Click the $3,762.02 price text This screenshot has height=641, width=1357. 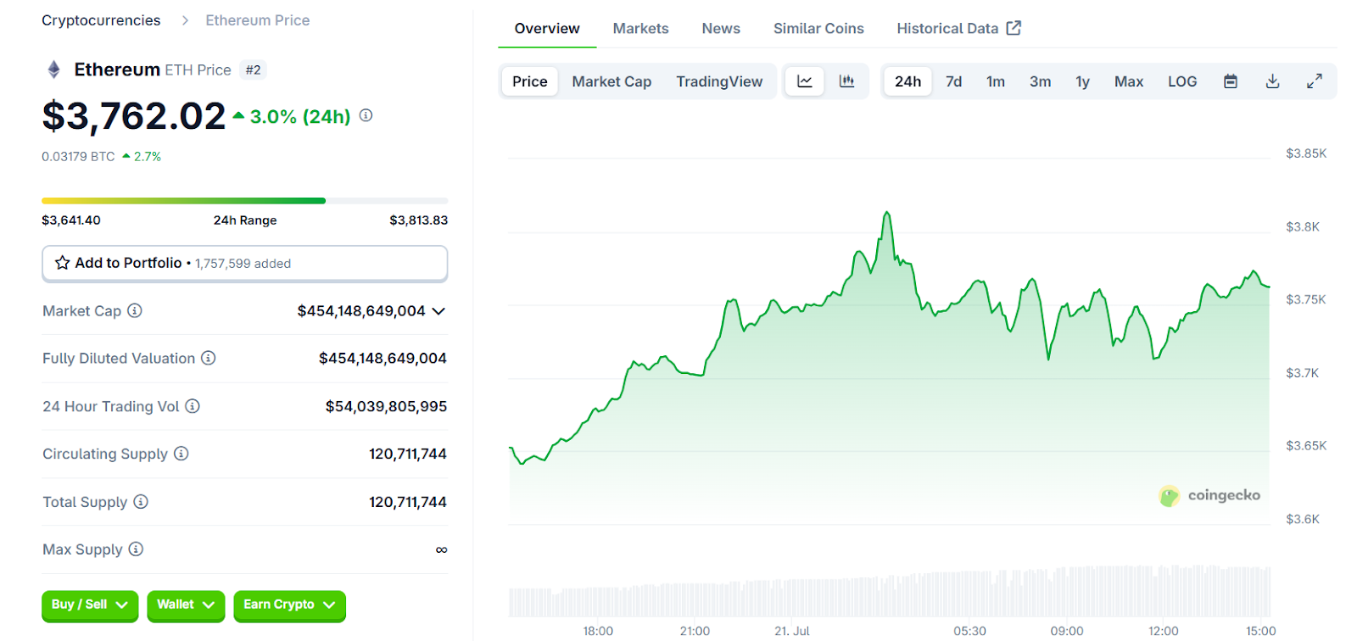134,116
